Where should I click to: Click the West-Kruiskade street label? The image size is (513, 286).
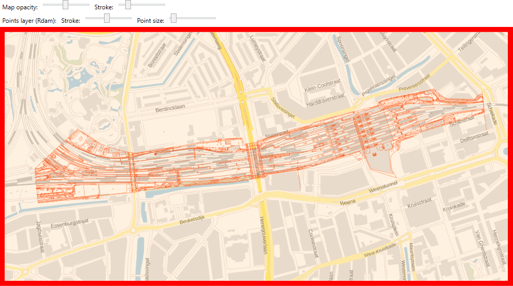(380, 250)
